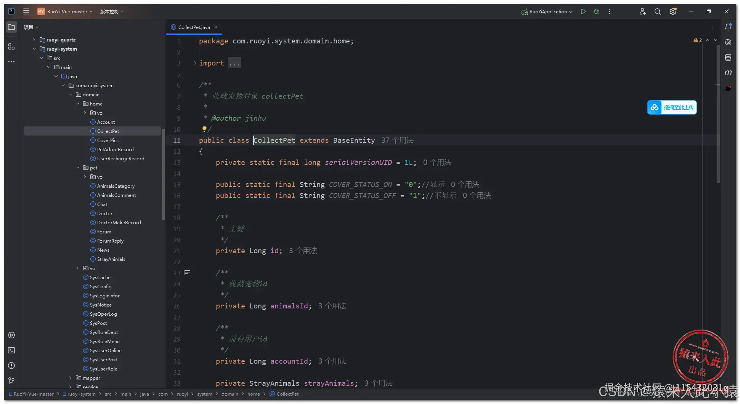Open the Project tool window
The width and height of the screenshot is (740, 404).
(11, 27)
